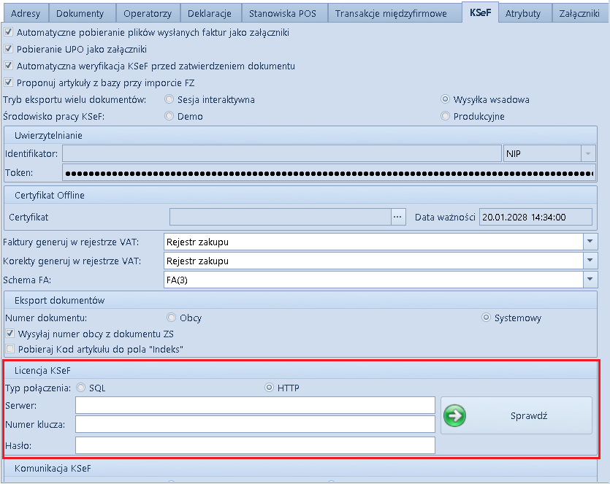Image resolution: width=610 pixels, height=484 pixels.
Task: Go to the Deklaracje tab
Action: click(x=209, y=14)
